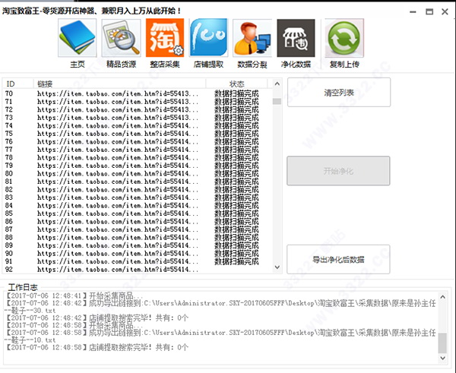Select row with ID 88
Image resolution: width=456 pixels, height=373 pixels.
(x=138, y=238)
